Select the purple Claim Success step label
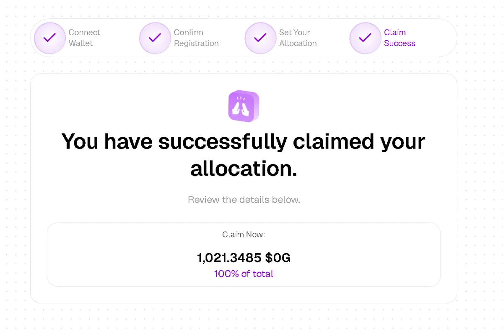503x330 pixels. (x=399, y=38)
